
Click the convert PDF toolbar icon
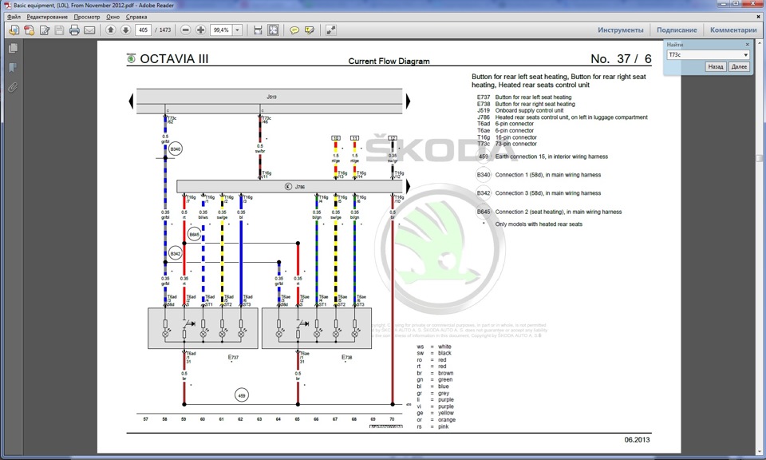click(29, 30)
